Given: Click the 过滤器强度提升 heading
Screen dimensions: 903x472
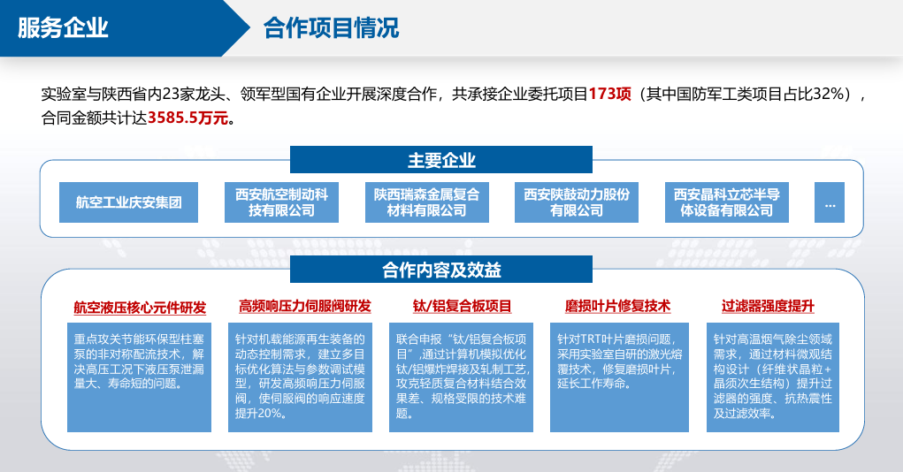Looking at the screenshot, I should 768,307.
